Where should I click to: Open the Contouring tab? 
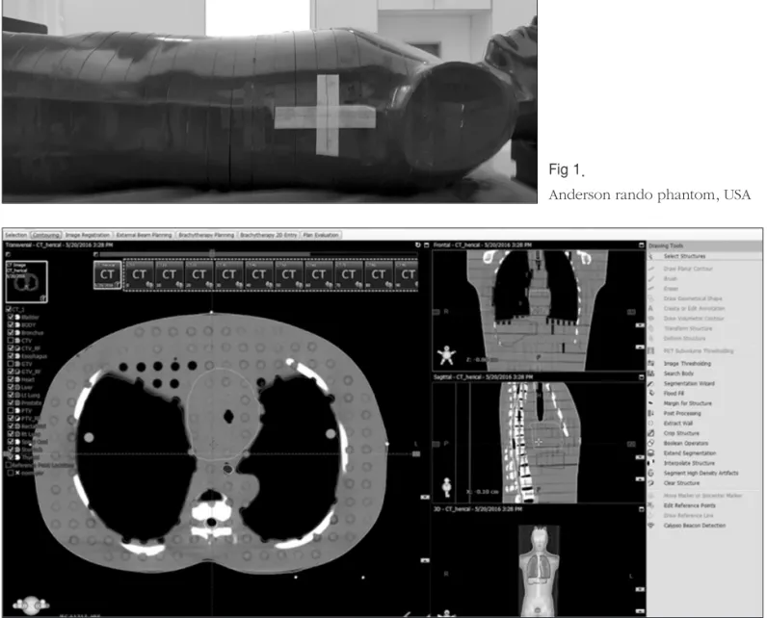pos(46,235)
